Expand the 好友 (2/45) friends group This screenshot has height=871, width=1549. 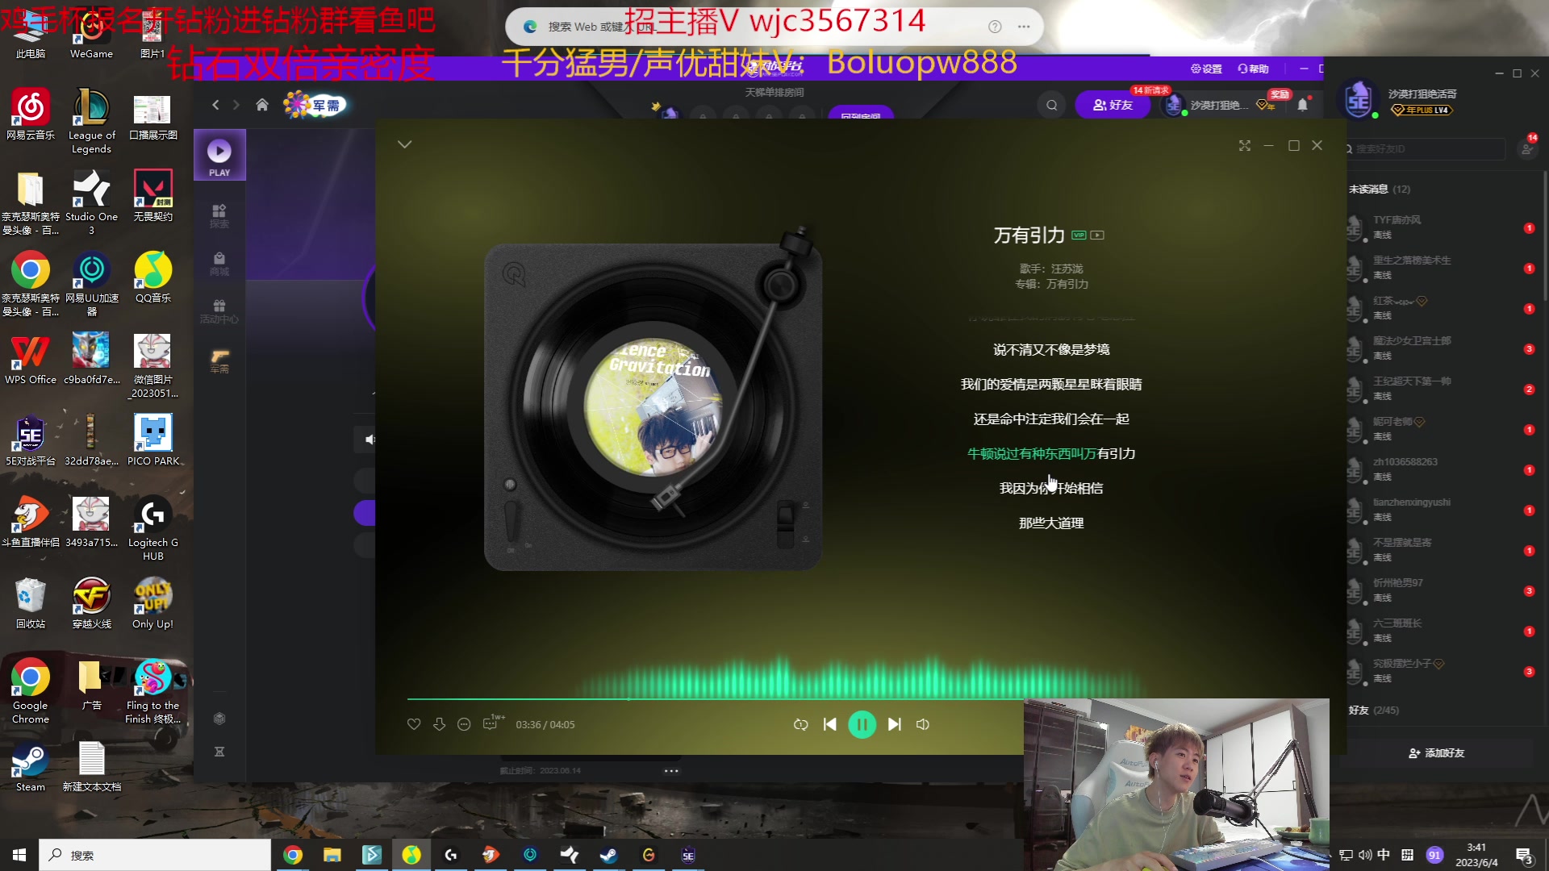click(x=1374, y=711)
